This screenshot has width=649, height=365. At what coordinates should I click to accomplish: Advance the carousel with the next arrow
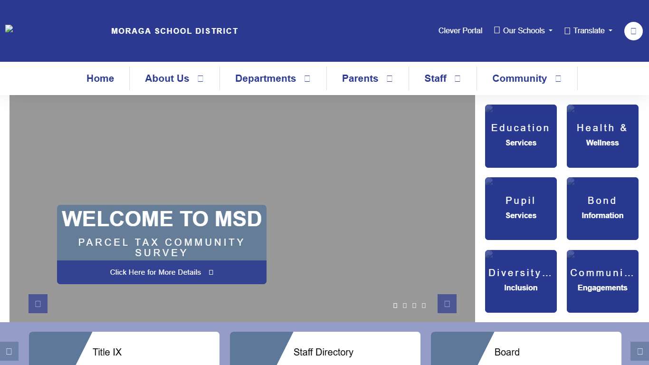(447, 303)
